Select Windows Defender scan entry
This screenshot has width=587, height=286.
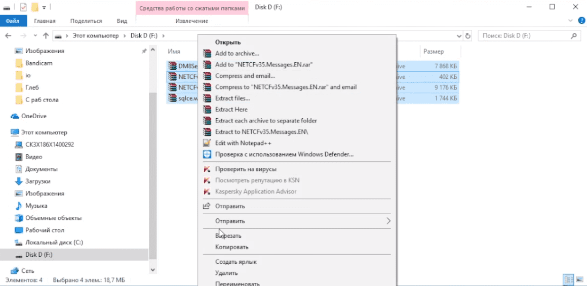285,154
